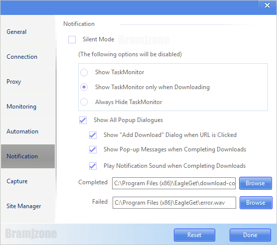
Task: Browse for the Completed sound file
Action: coord(256,183)
